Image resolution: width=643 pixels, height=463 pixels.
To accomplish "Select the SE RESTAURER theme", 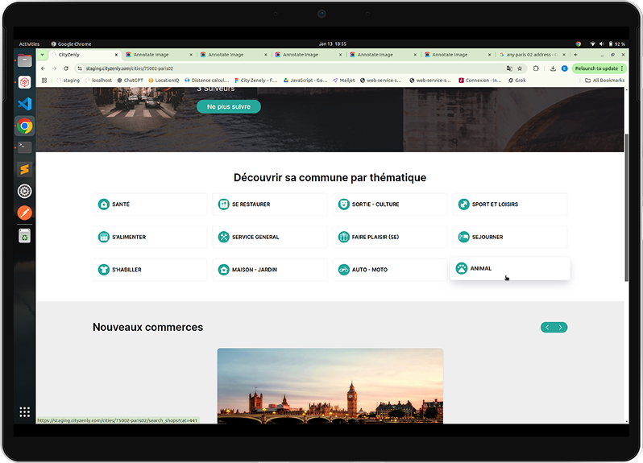I will (x=270, y=204).
